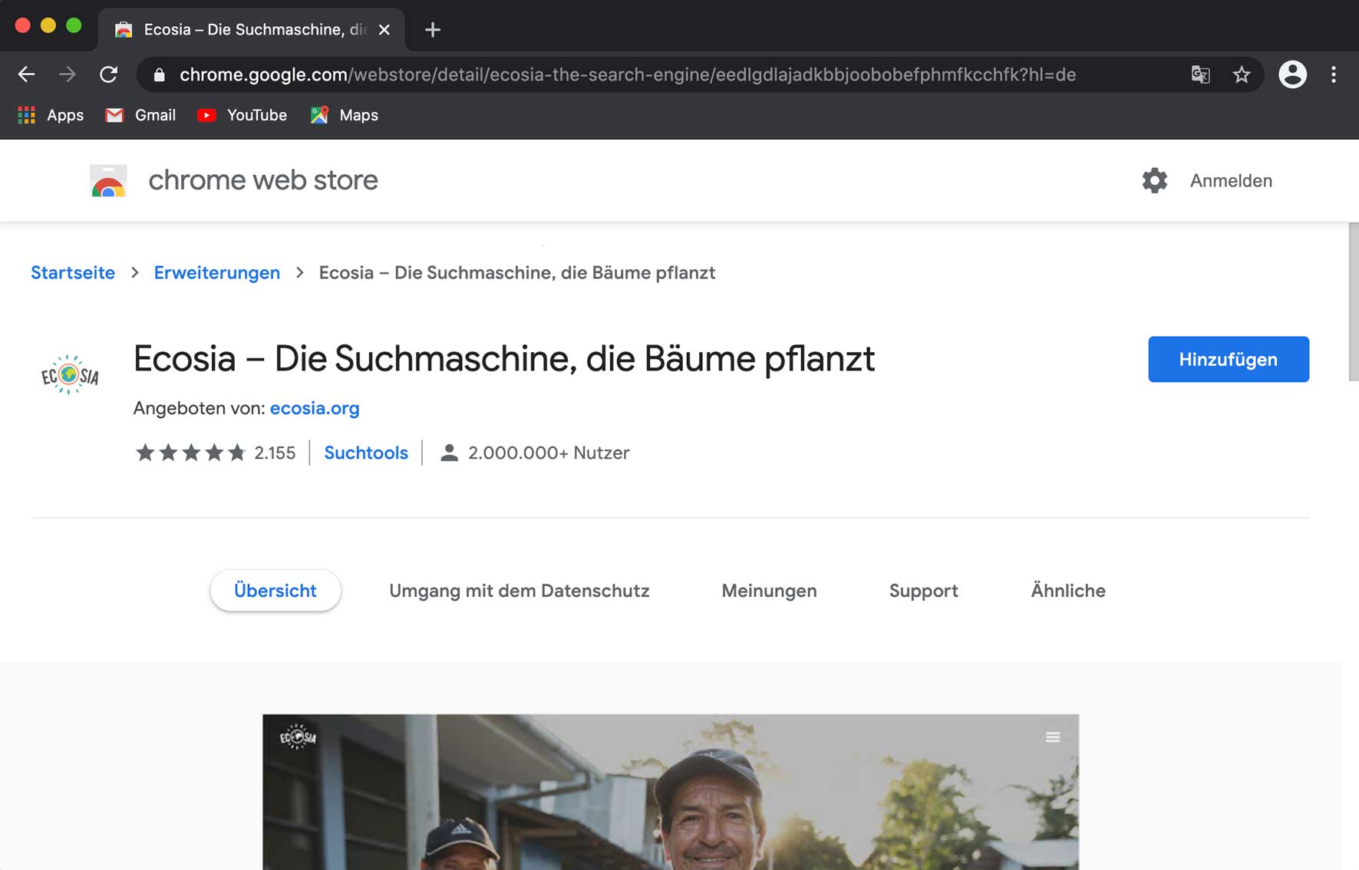The height and width of the screenshot is (870, 1359).
Task: Click the page vertical scrollbar
Action: 1354,302
